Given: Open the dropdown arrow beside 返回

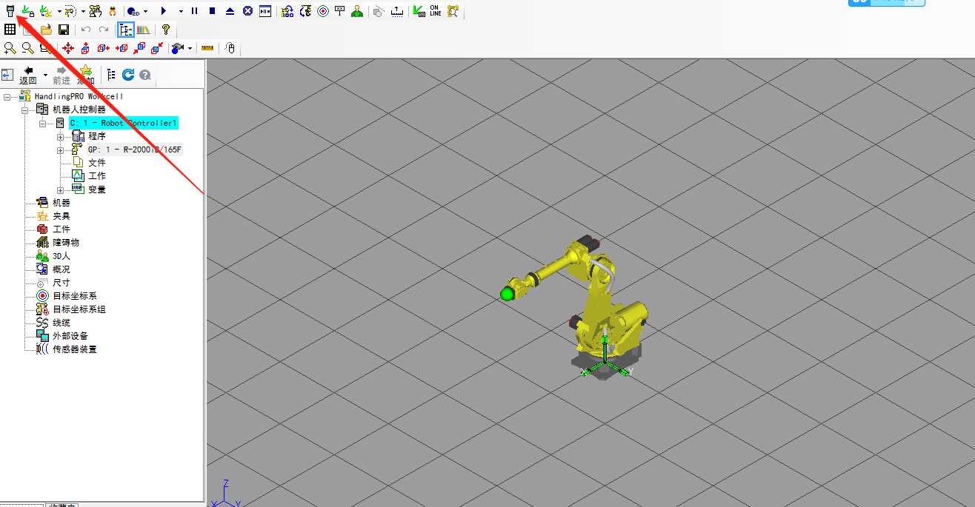Looking at the screenshot, I should [45, 75].
